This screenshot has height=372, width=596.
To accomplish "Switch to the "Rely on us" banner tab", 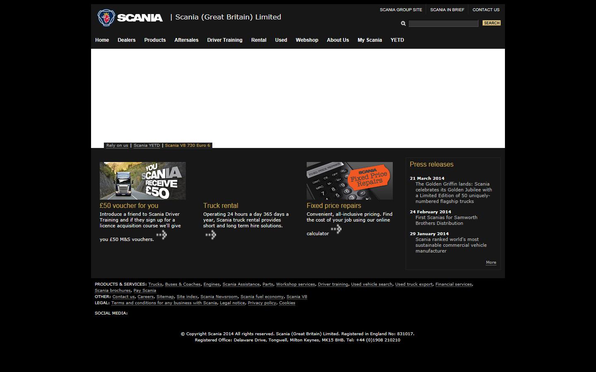I will click(117, 145).
